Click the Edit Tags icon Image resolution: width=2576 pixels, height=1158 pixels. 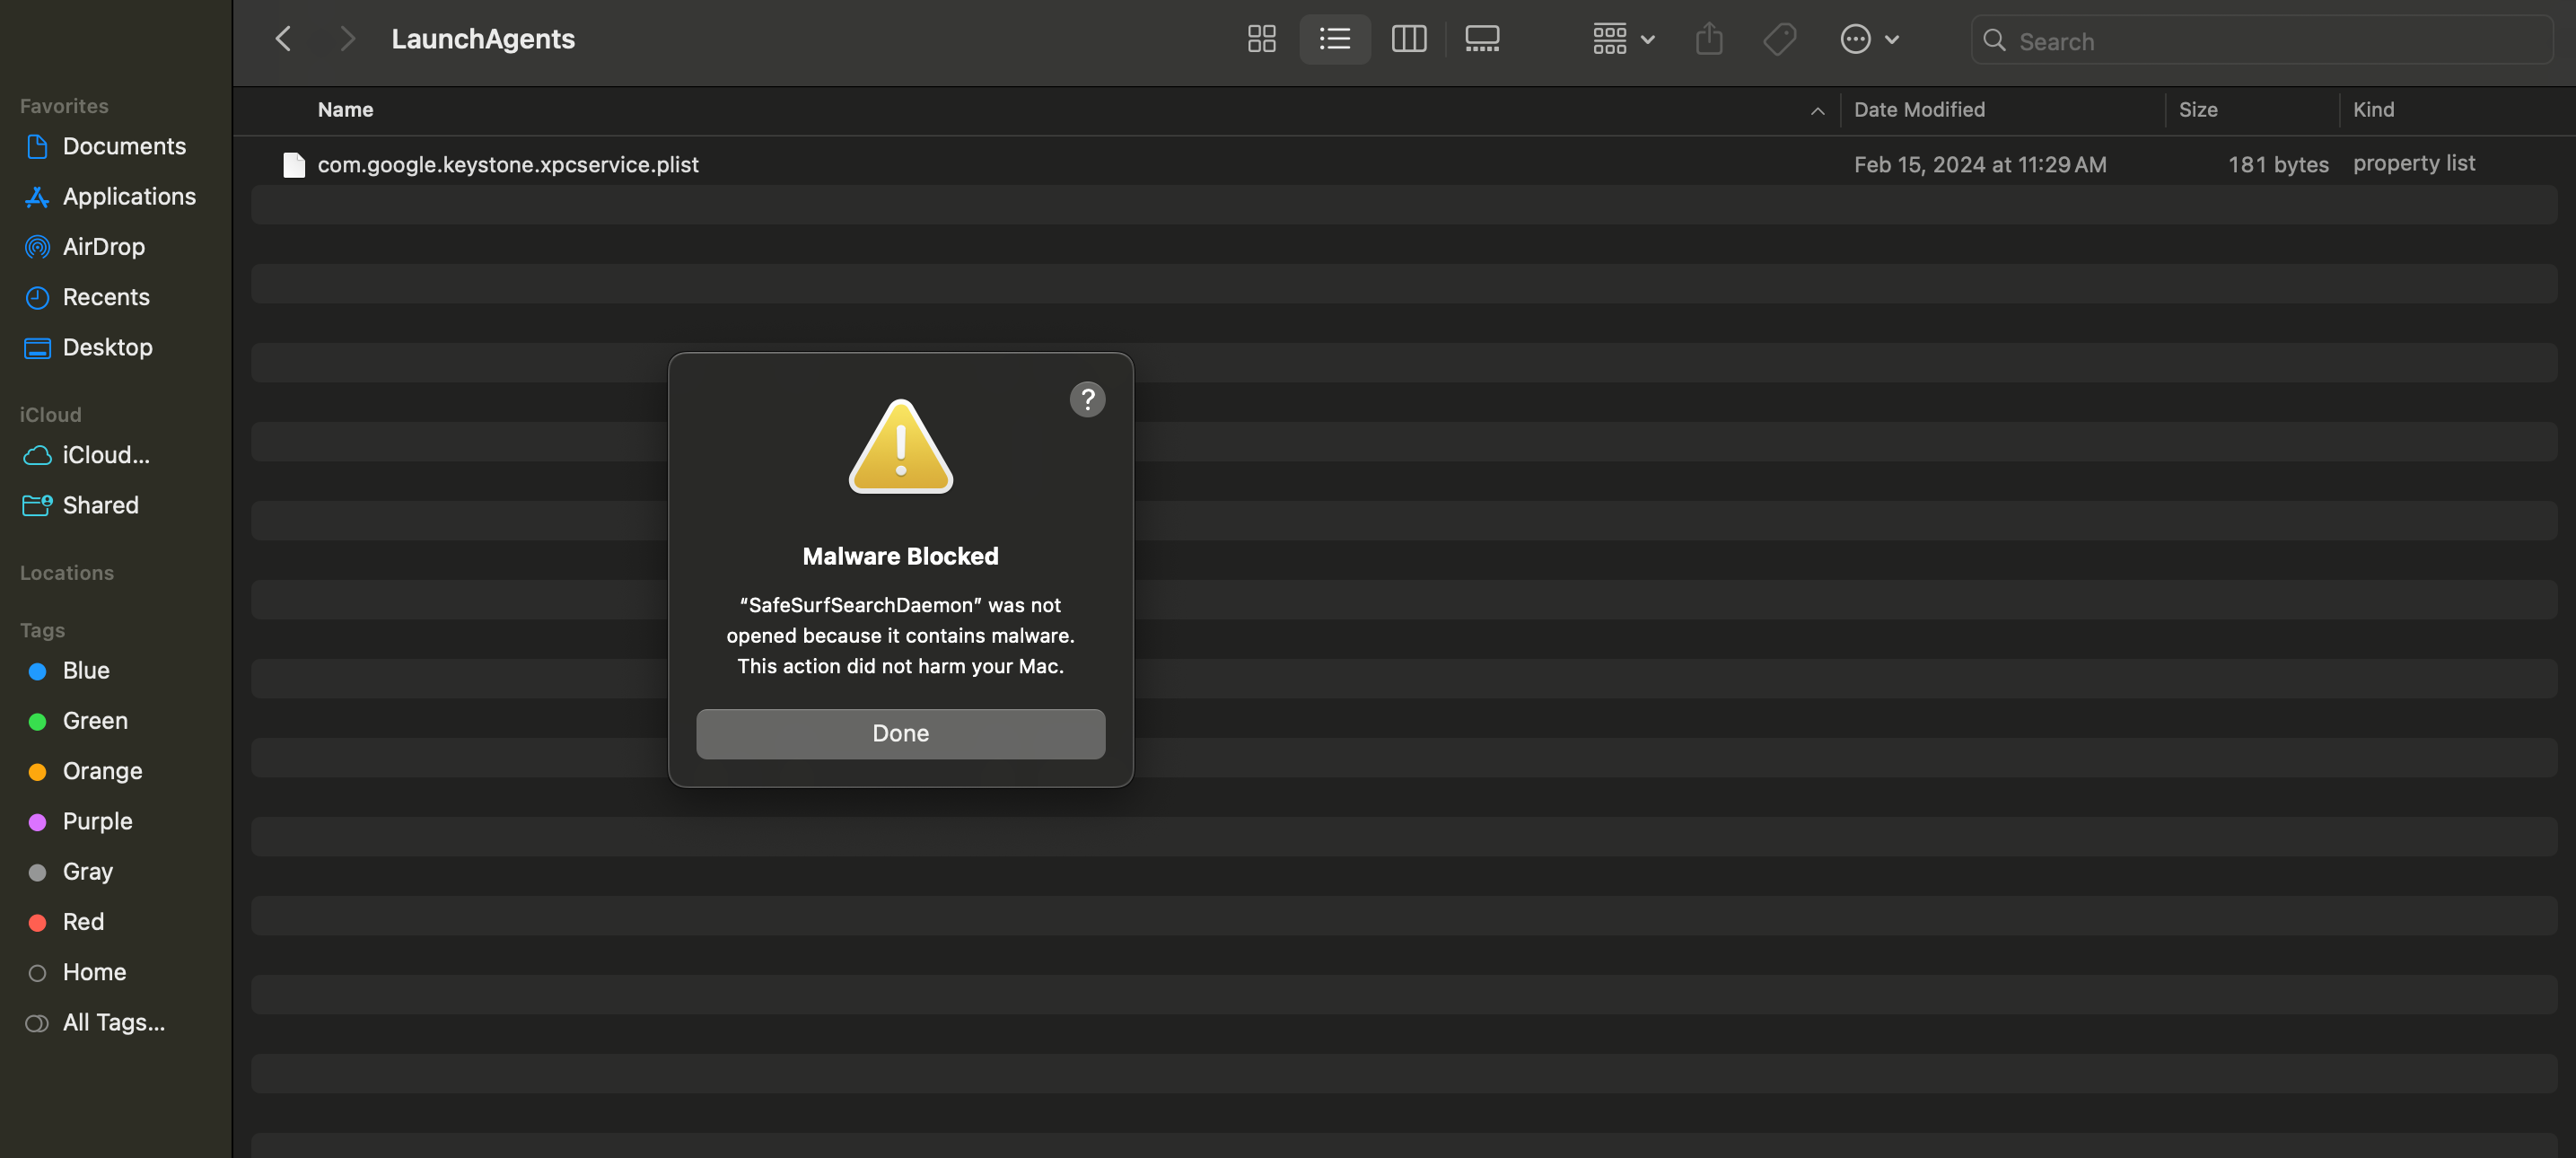tap(1779, 39)
